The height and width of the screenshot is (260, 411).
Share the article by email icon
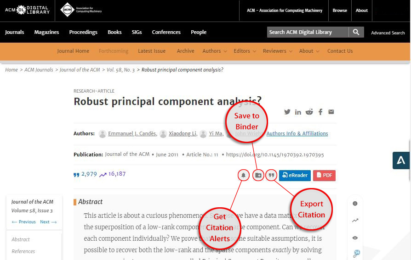click(x=331, y=112)
